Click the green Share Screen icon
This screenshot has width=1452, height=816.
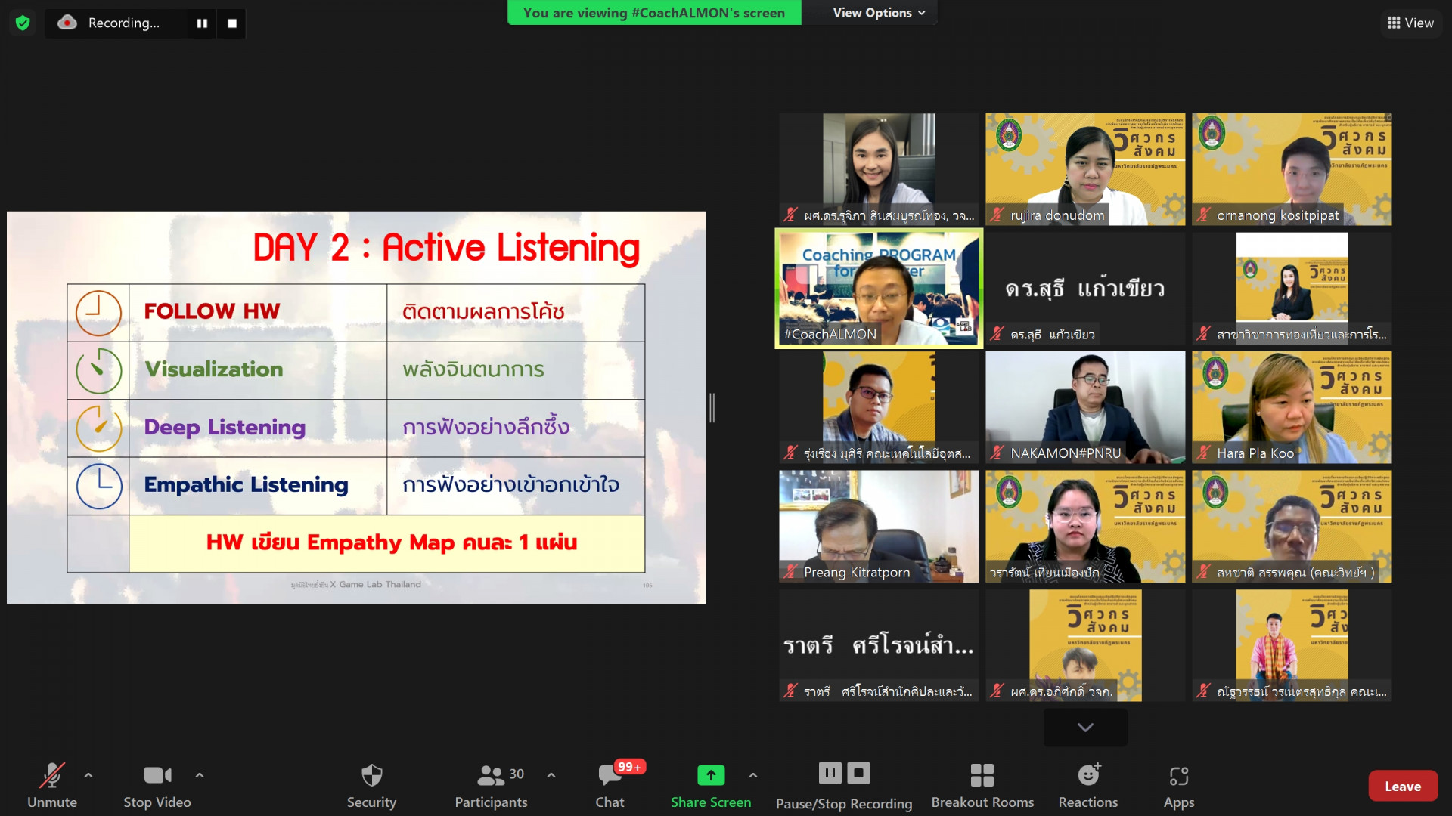click(710, 775)
